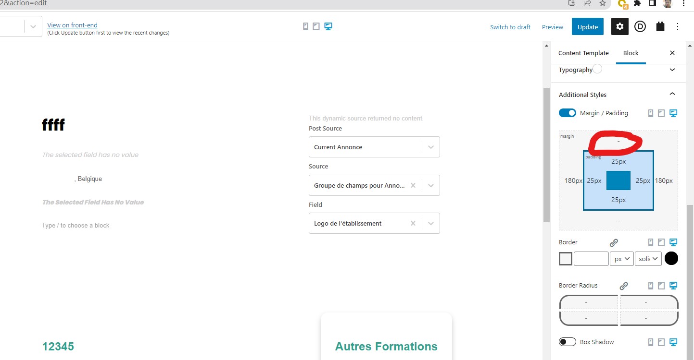Enable the Box Shadow switch
Image resolution: width=694 pixels, height=360 pixels.
point(568,342)
